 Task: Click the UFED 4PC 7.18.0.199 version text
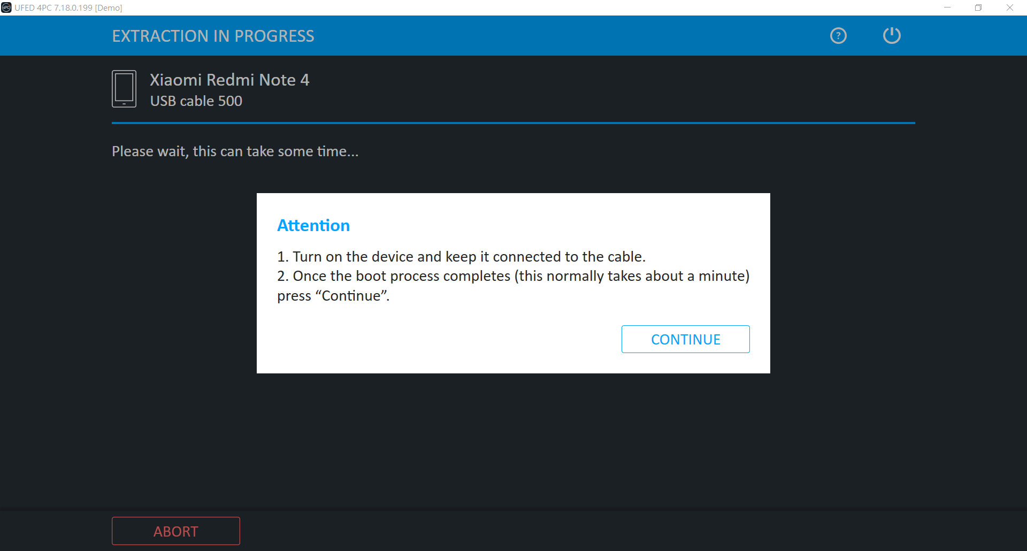(x=53, y=8)
